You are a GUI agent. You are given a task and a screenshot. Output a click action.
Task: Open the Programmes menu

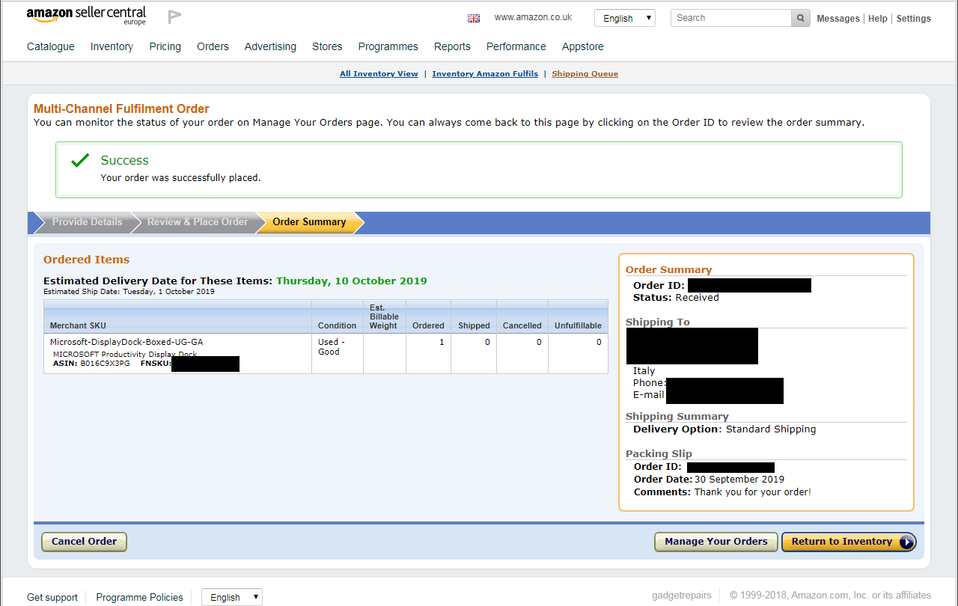pos(388,46)
